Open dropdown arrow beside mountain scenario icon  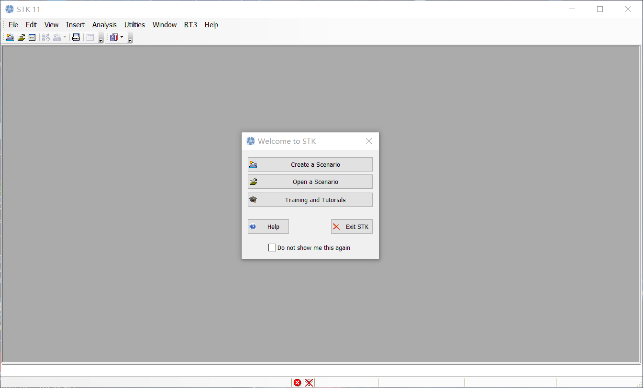[65, 37]
